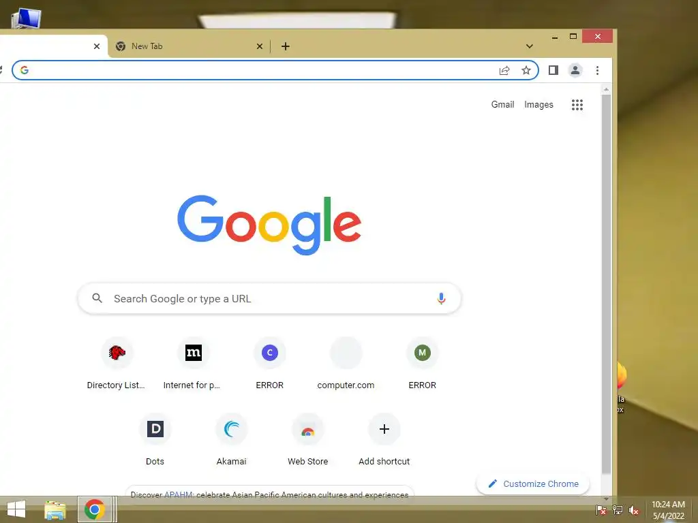The image size is (698, 523).
Task: Click the share page icon in address bar
Action: coord(504,70)
